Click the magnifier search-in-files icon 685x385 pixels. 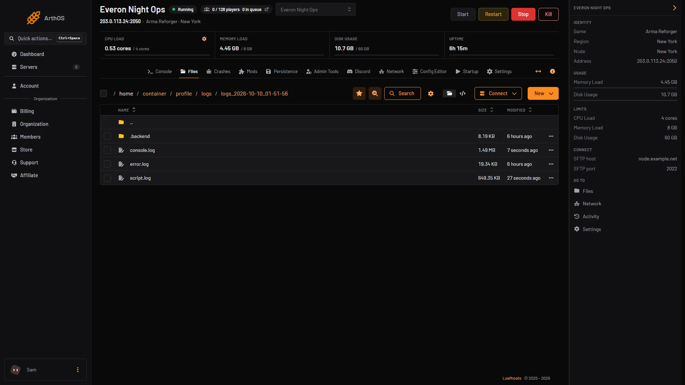375,93
